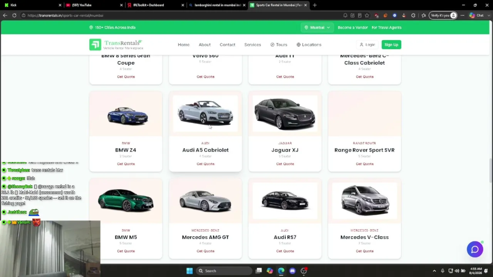The height and width of the screenshot is (277, 493).
Task: Click the TransRentals logo
Action: 116,45
